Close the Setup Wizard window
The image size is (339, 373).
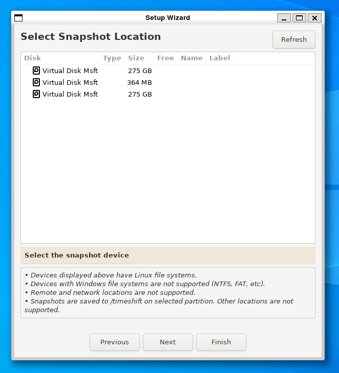coord(315,18)
